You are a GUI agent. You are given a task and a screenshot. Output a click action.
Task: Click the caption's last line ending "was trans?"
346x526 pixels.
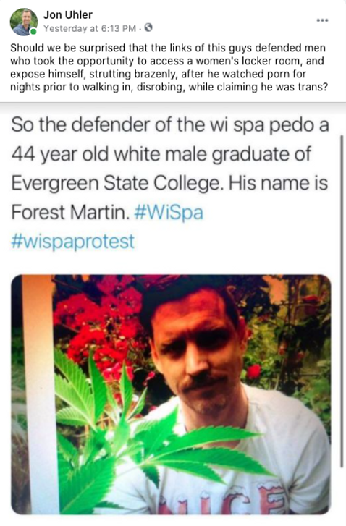(x=169, y=88)
